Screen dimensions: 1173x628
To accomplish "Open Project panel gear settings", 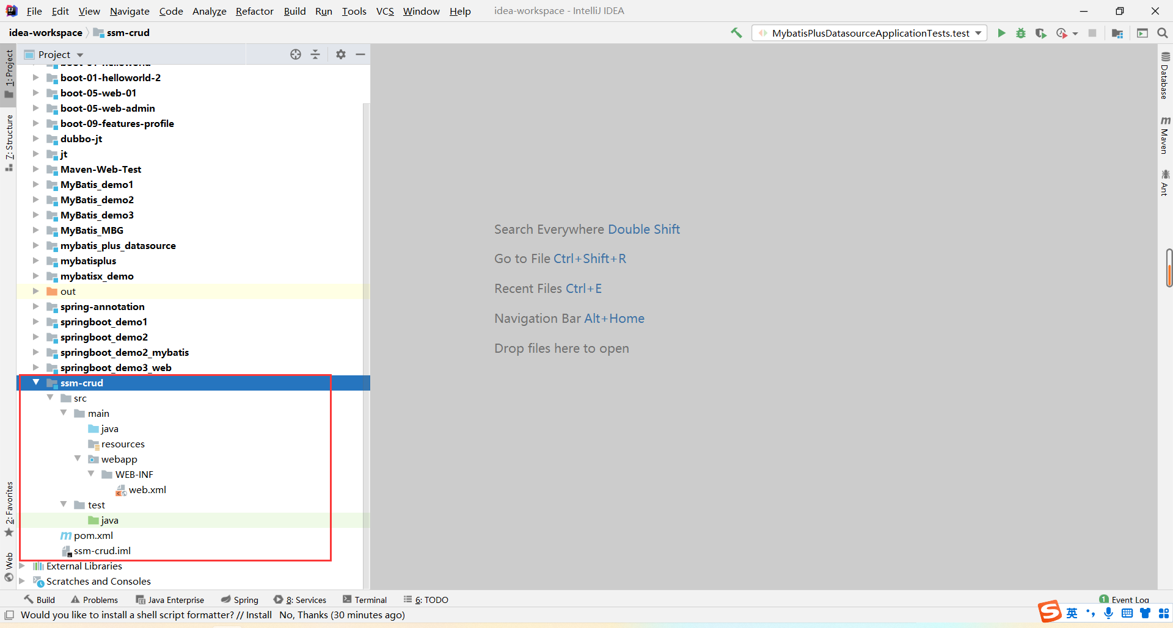I will (341, 54).
